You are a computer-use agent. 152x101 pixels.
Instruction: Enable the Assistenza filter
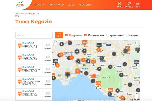click(127, 35)
